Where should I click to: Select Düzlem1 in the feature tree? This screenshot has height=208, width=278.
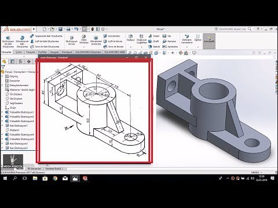pyautogui.click(x=12, y=130)
